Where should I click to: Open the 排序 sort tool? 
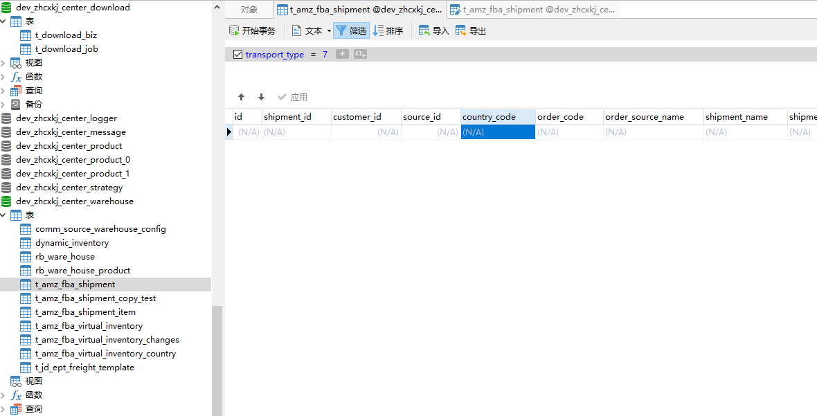pyautogui.click(x=388, y=30)
